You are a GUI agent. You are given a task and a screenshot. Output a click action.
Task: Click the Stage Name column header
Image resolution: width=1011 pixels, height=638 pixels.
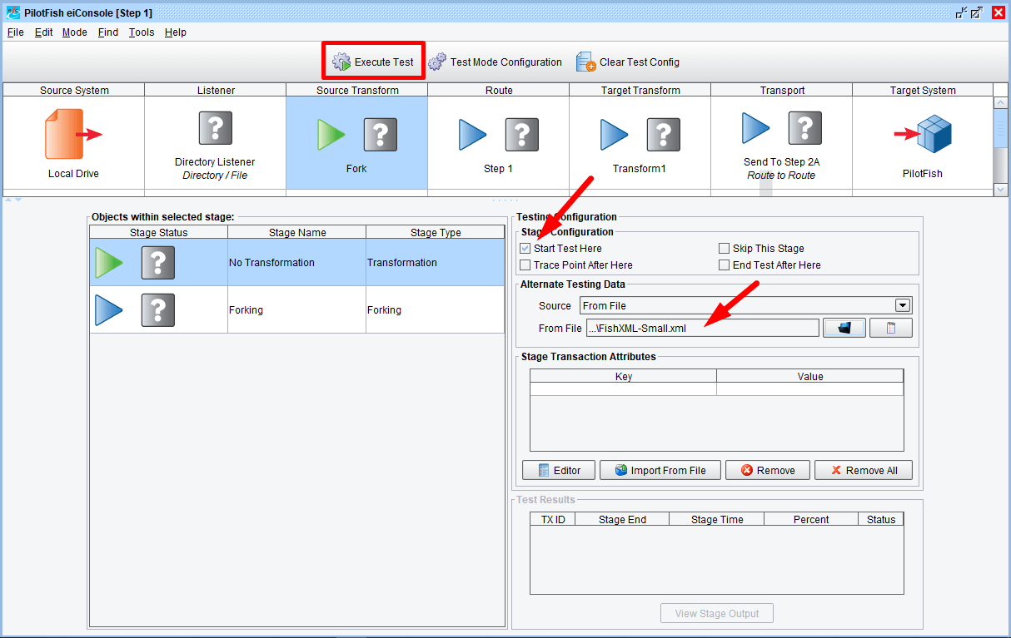[296, 232]
